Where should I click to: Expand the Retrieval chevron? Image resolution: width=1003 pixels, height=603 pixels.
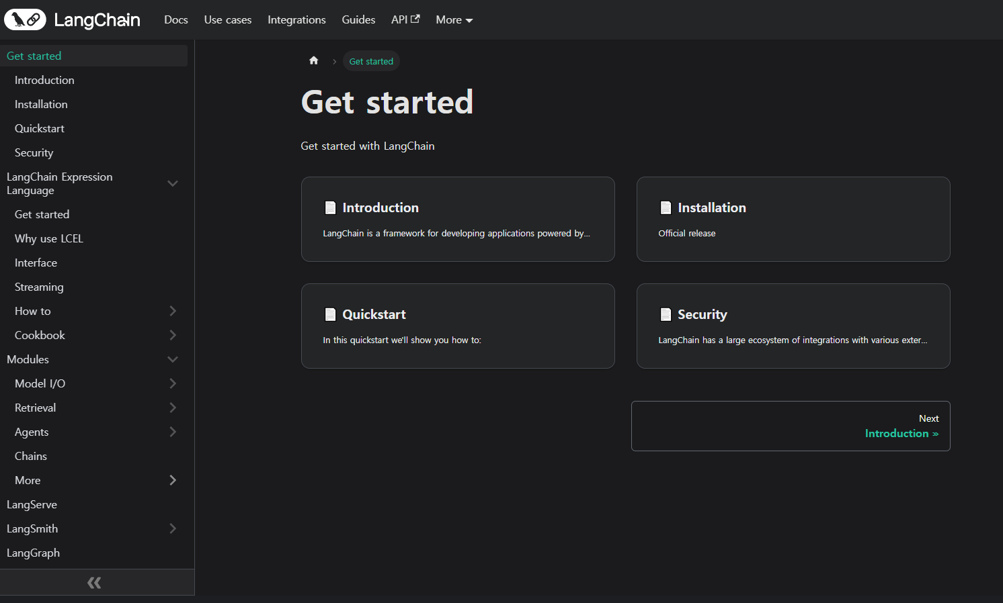point(173,408)
